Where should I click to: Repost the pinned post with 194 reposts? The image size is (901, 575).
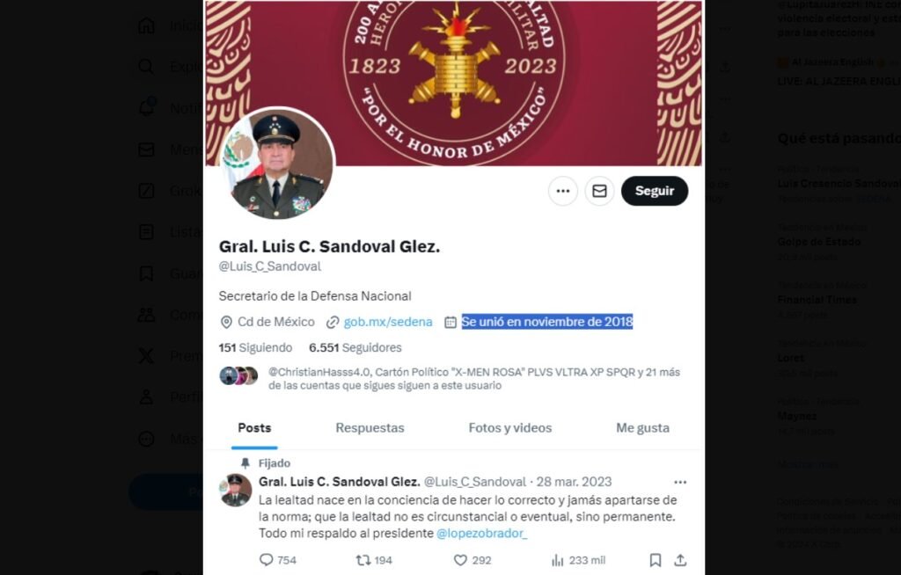[x=374, y=560]
